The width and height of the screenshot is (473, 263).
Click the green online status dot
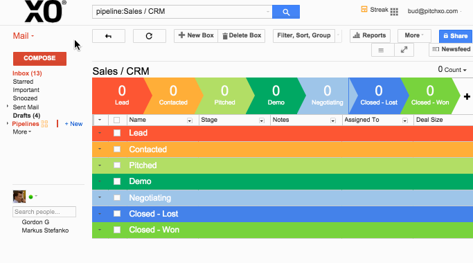click(30, 197)
